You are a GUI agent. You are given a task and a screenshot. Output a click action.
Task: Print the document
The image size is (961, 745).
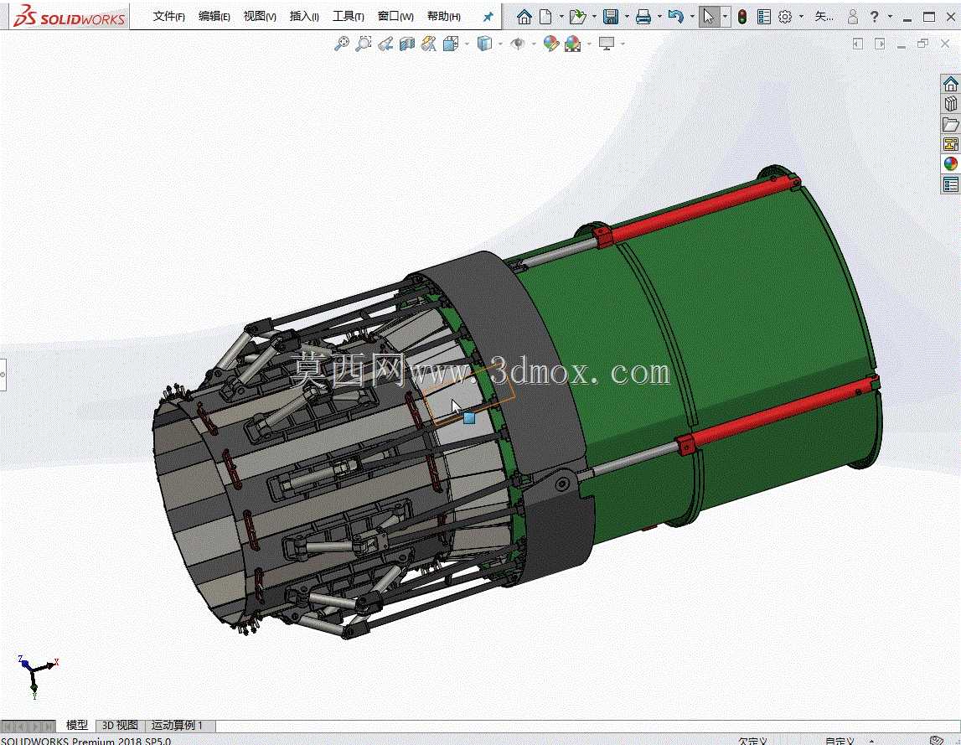click(643, 17)
